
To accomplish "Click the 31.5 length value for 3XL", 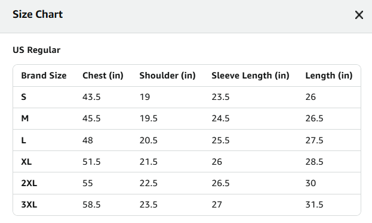I will pos(314,205).
